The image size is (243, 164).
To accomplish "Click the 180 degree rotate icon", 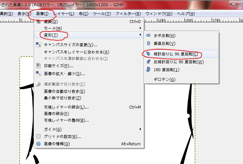I will (148, 70).
